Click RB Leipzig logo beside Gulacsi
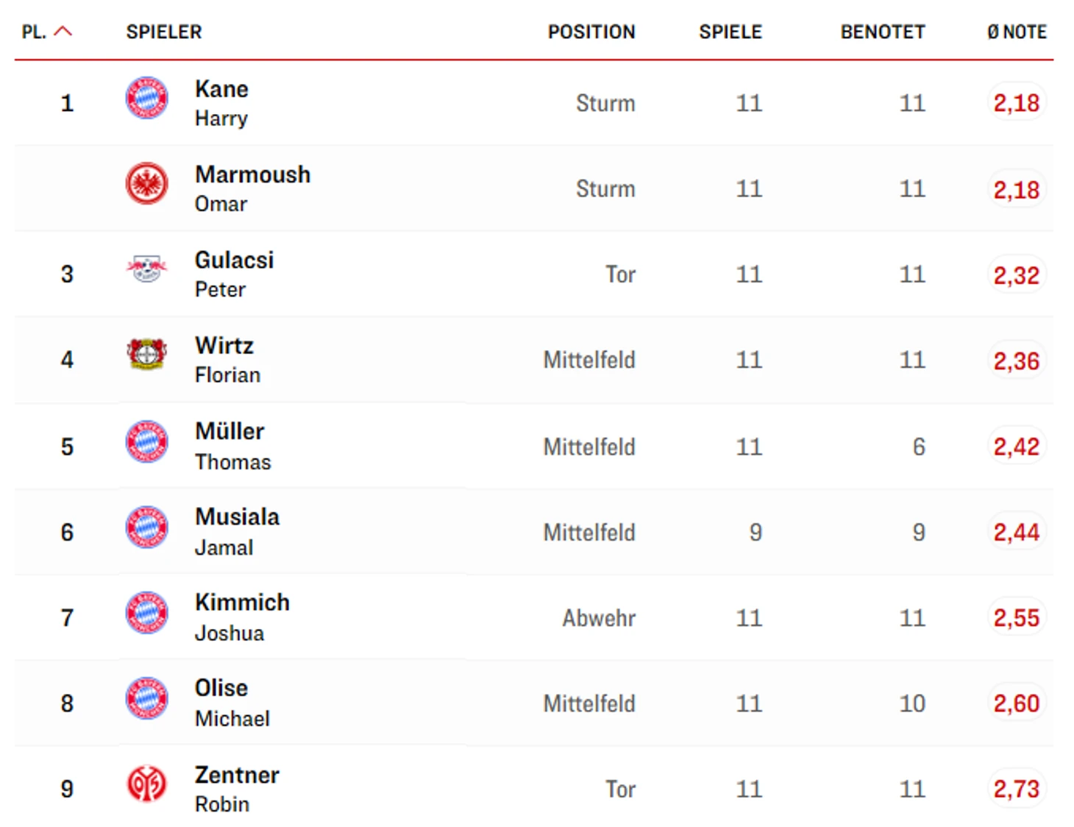The height and width of the screenshot is (827, 1074). tap(147, 269)
